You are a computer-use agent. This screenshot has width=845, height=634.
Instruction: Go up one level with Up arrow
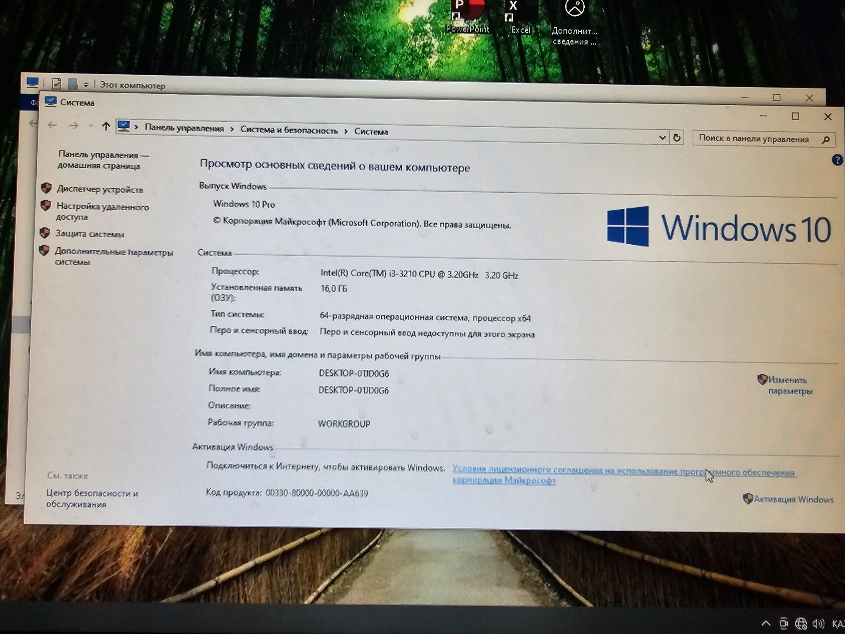pos(106,126)
